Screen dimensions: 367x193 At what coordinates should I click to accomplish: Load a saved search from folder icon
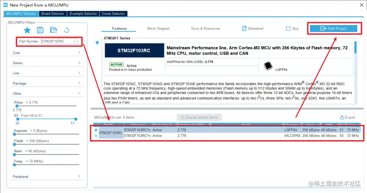pyautogui.click(x=54, y=30)
